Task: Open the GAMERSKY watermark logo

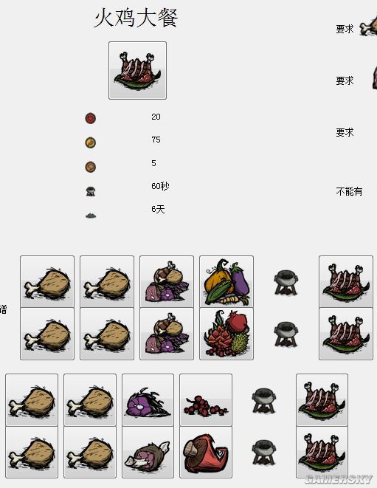Action: click(x=339, y=478)
